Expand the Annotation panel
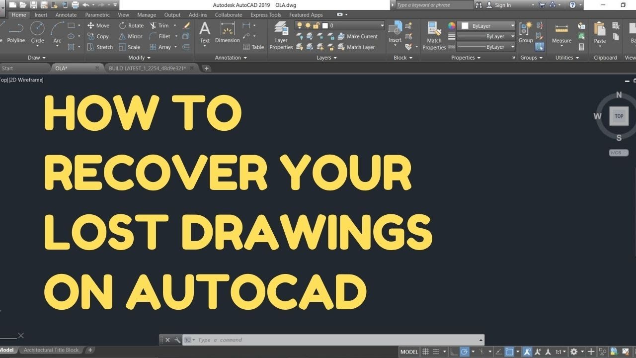 231,58
